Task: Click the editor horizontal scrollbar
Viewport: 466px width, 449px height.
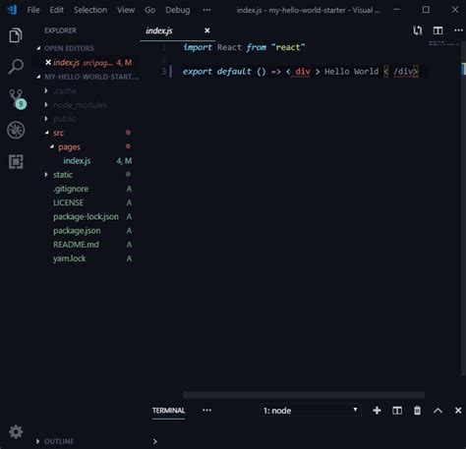Action: [x=304, y=395]
